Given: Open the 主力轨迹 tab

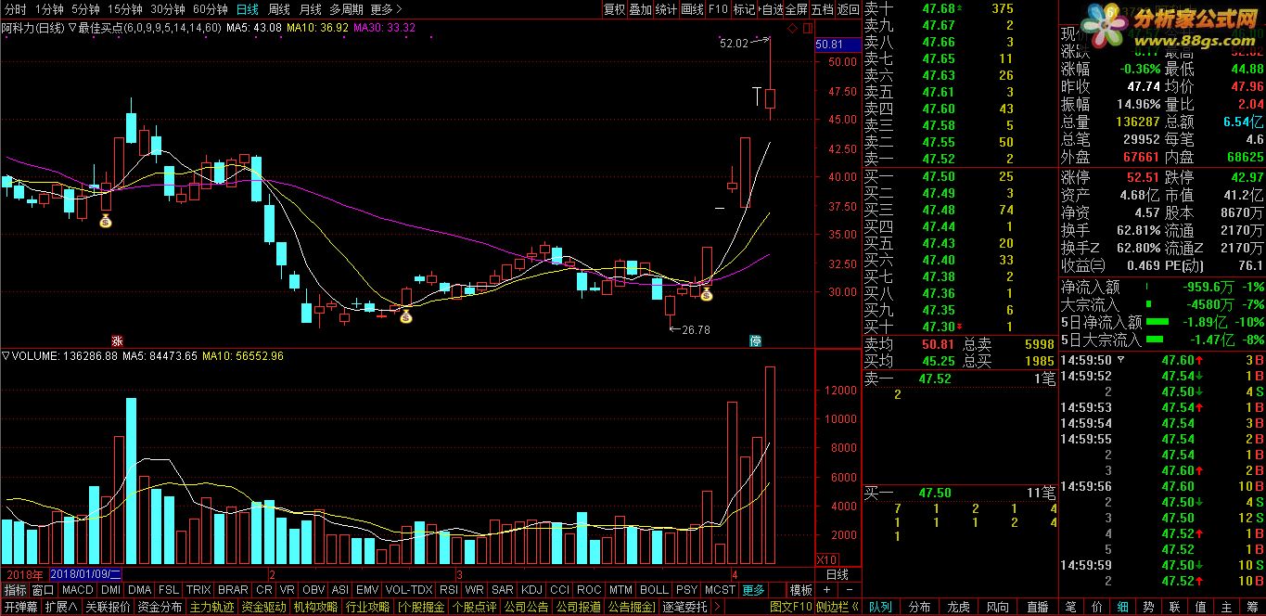Looking at the screenshot, I should tap(211, 607).
